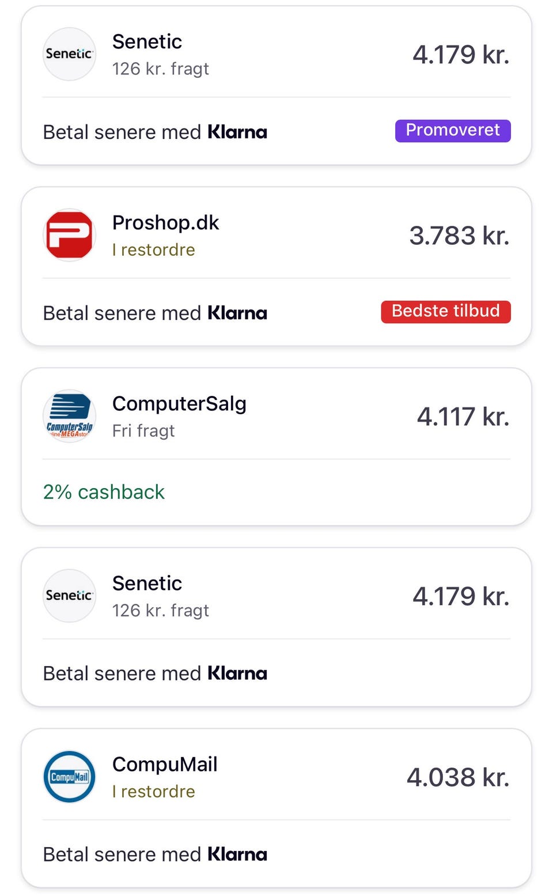553x896 pixels.
Task: Click Klarna logo in the Proshop.dk offer
Action: pos(237,313)
